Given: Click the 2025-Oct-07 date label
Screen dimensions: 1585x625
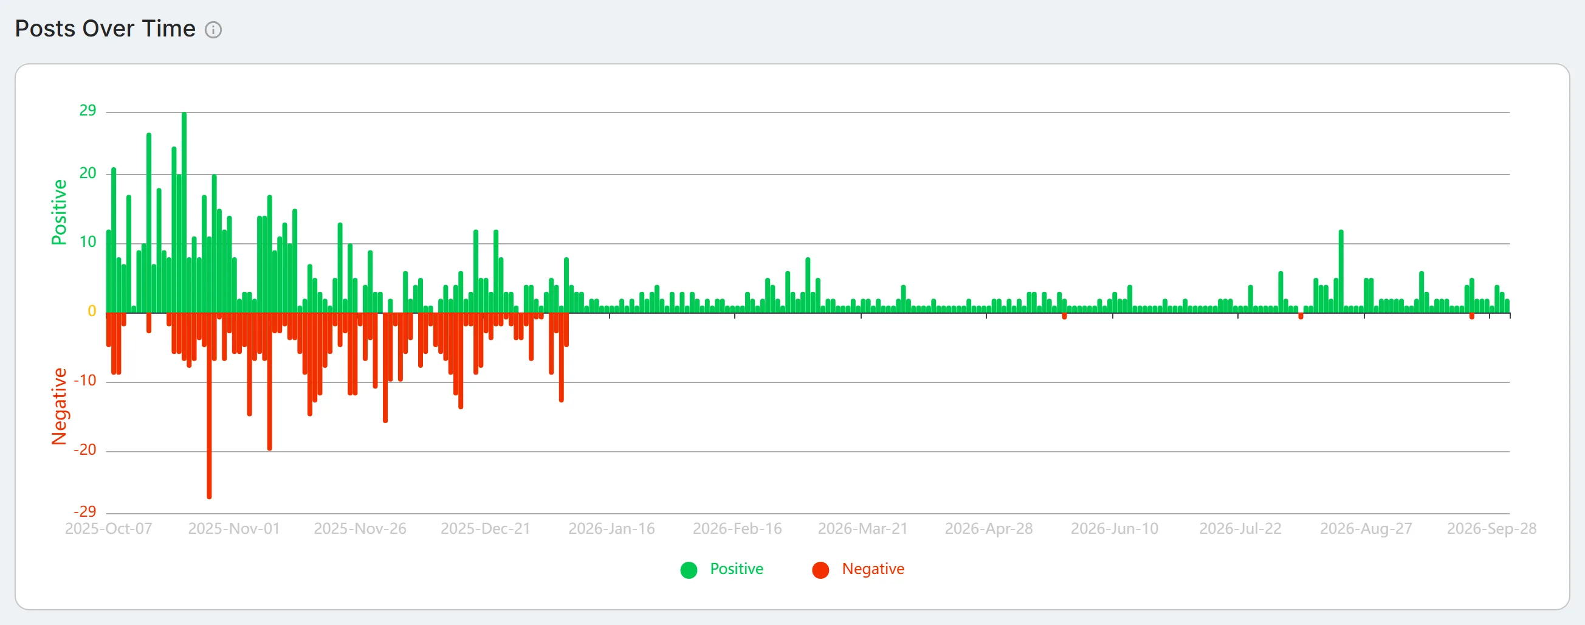Looking at the screenshot, I should click(x=108, y=529).
